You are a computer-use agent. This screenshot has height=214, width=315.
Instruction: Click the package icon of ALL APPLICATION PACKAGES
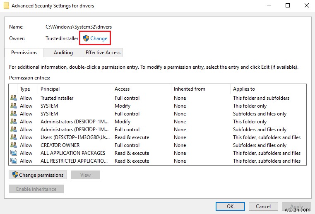14,153
